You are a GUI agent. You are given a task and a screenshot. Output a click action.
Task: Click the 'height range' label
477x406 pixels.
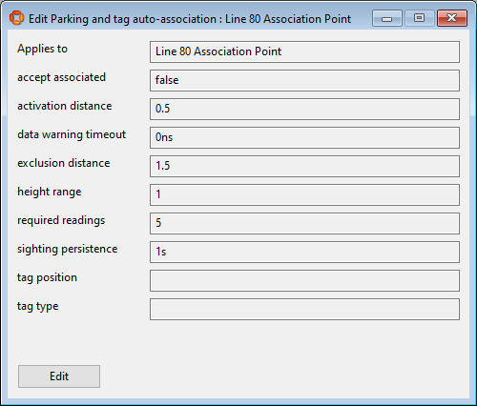[50, 192]
